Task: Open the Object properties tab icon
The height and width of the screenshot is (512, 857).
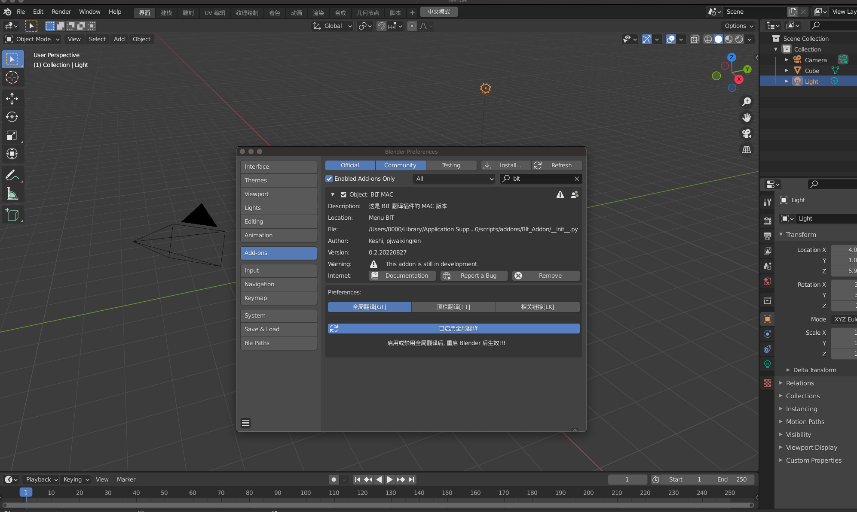Action: tap(767, 319)
